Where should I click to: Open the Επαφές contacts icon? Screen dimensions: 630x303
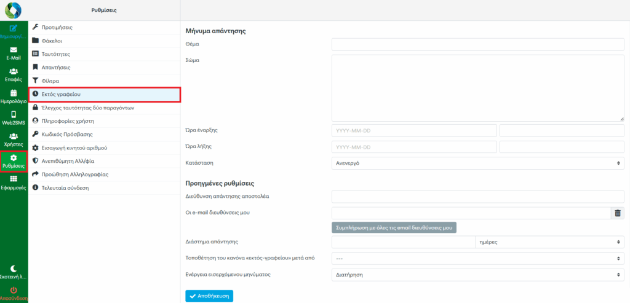(x=14, y=74)
